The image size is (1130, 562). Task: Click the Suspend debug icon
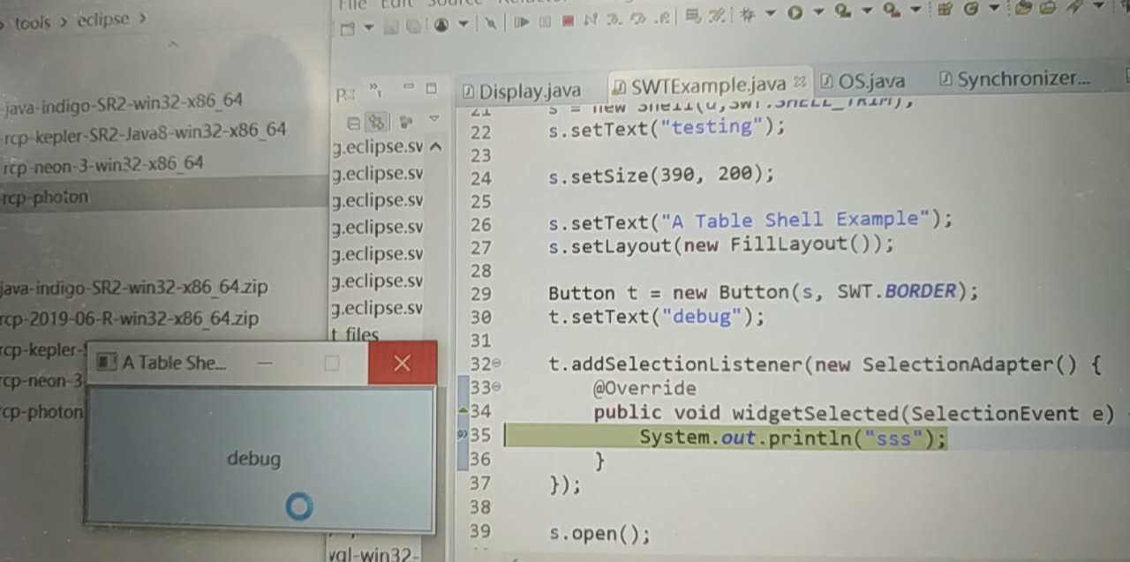(545, 22)
